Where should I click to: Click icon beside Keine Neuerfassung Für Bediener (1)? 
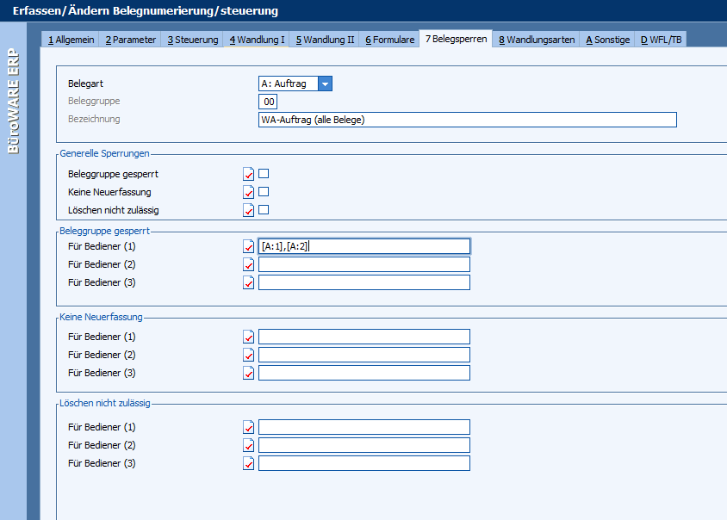(x=249, y=337)
